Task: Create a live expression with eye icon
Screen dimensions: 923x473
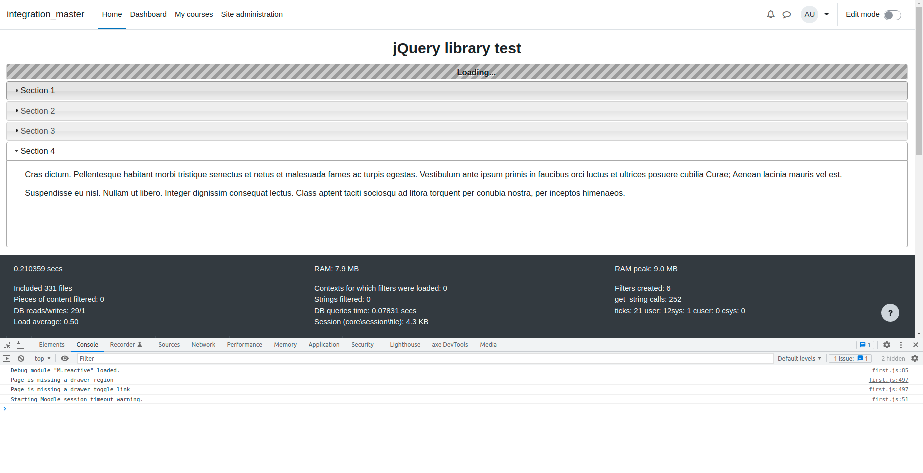Action: pos(65,358)
